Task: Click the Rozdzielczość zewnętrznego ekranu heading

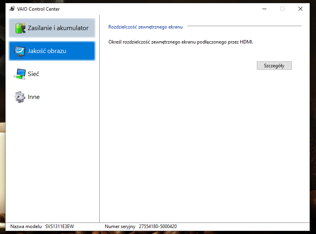Action: tap(145, 27)
